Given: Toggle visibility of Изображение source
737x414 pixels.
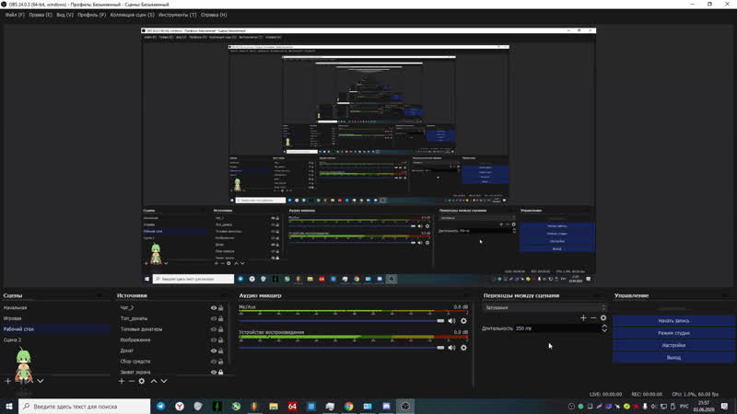Looking at the screenshot, I should click(214, 340).
